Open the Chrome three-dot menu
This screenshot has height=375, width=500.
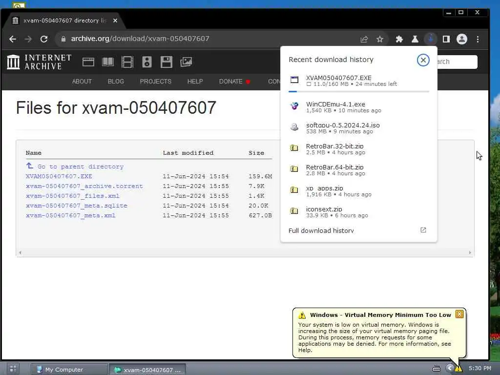coord(478,39)
